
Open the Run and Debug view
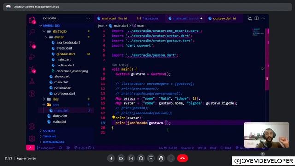pyautogui.click(x=32, y=57)
